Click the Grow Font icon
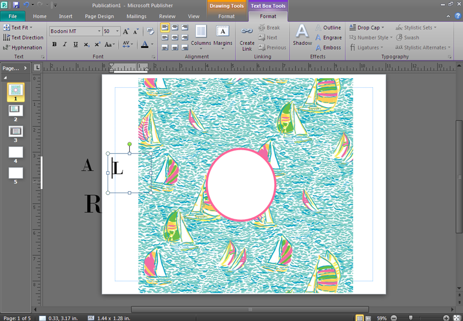The image size is (463, 321). pos(126,31)
